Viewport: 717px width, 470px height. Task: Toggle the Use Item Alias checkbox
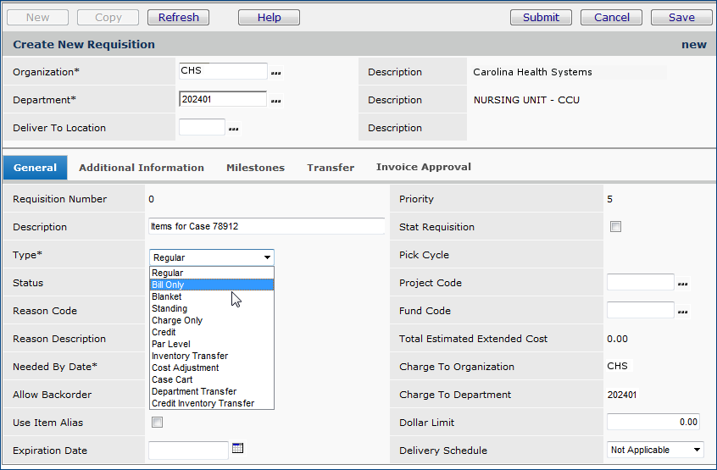tap(157, 423)
